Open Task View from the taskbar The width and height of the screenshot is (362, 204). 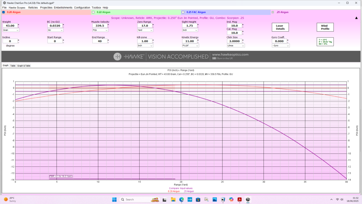tap(164, 200)
